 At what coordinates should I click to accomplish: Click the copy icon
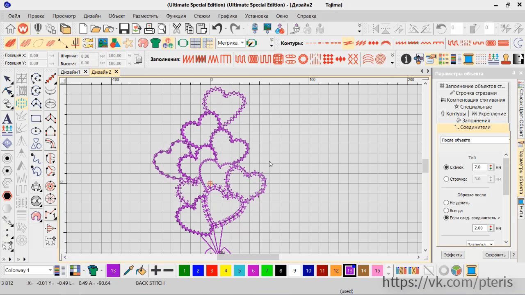pos(189,29)
